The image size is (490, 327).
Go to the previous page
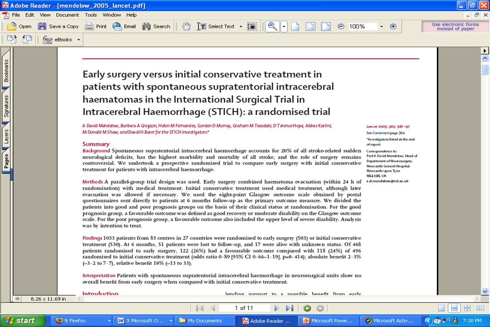[x=213, y=308]
